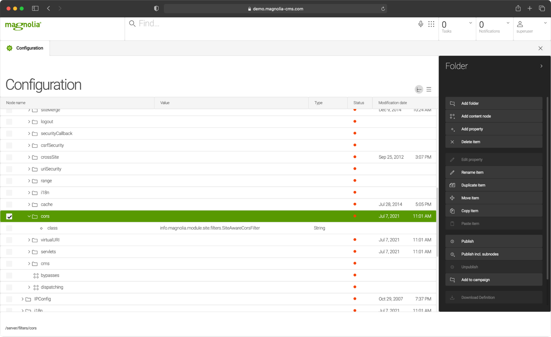Switch to tree view icon

pyautogui.click(x=419, y=89)
